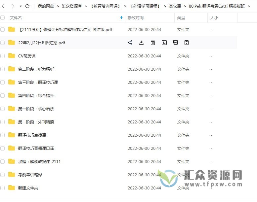This screenshot has height=202, width=257.
Task: Click folder icon for 第三阶段：翻译技巧课
Action: (x=12, y=82)
